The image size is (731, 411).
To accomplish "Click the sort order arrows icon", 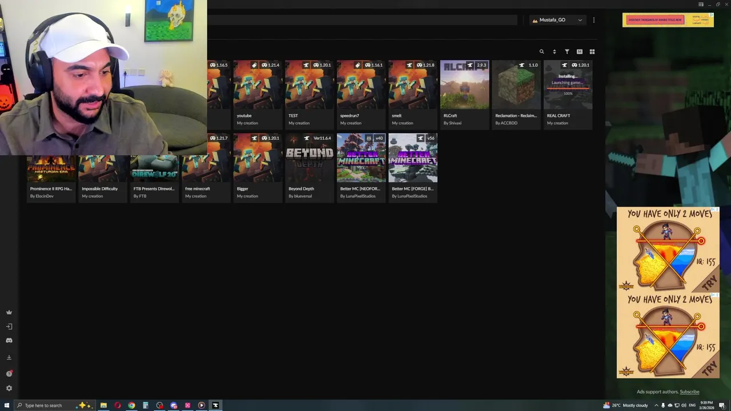I will (554, 51).
